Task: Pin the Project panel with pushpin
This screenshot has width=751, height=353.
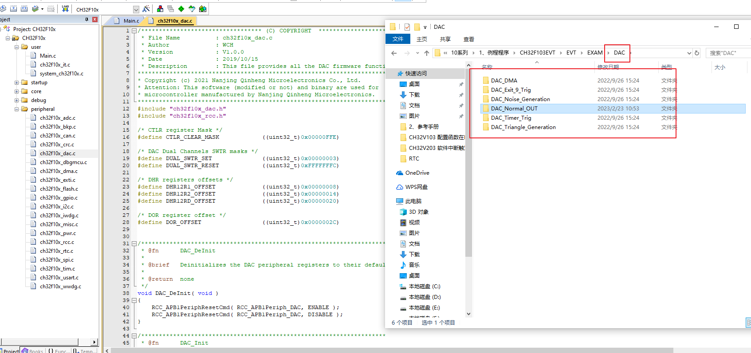Action: click(87, 20)
